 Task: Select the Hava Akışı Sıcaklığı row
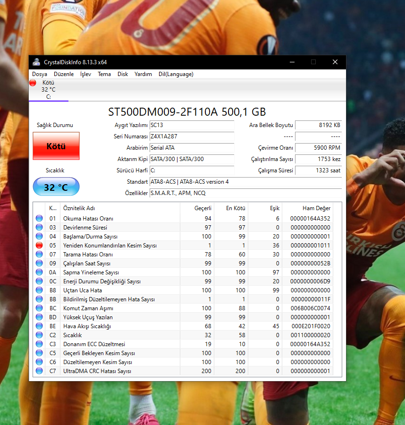pos(183,326)
